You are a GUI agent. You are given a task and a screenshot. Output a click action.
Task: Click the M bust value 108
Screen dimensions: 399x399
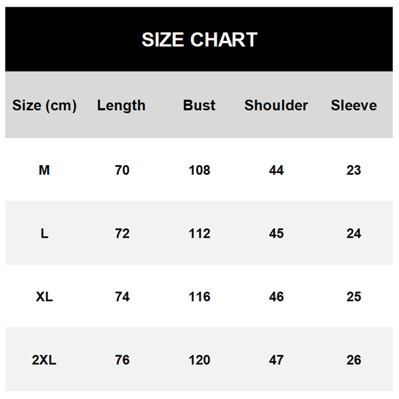[x=199, y=170]
